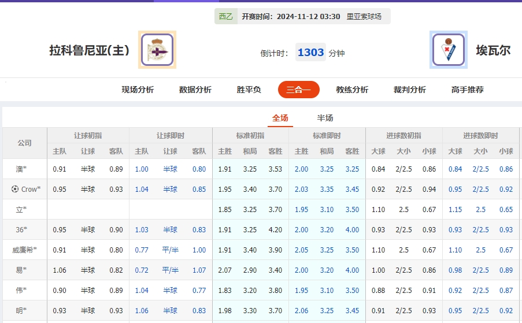Click the countdown value 1303
The width and height of the screenshot is (522, 323).
(x=310, y=53)
